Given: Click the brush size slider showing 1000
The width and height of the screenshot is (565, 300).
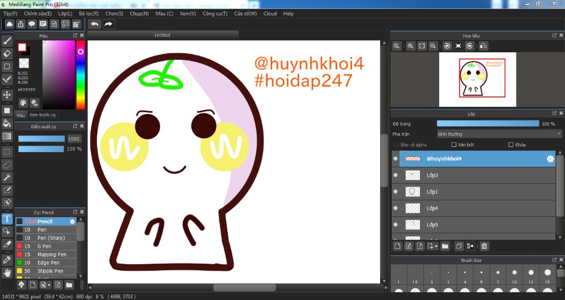Looking at the screenshot, I should point(41,139).
